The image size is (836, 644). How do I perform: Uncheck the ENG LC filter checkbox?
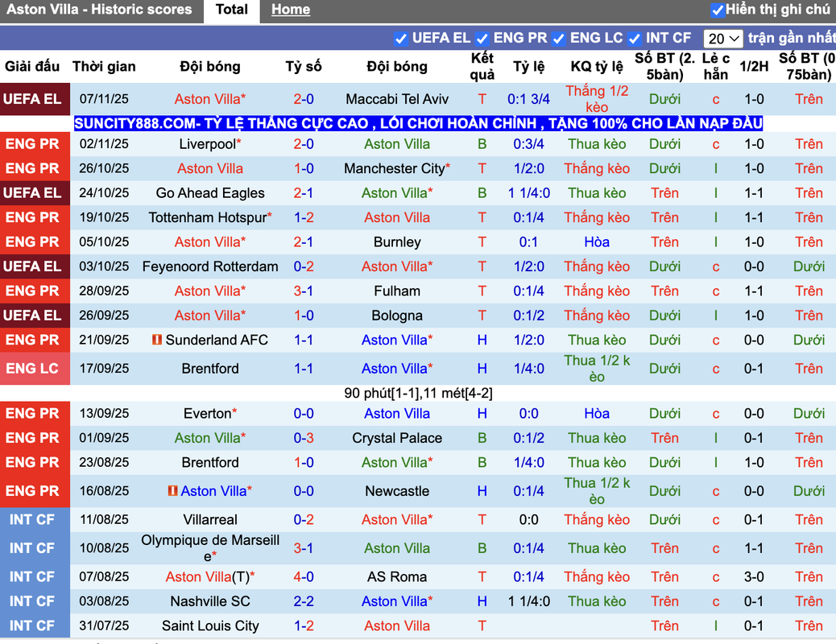tap(559, 39)
